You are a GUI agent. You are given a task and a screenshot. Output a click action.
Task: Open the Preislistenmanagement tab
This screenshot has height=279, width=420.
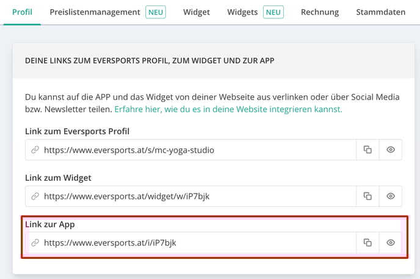click(x=95, y=12)
